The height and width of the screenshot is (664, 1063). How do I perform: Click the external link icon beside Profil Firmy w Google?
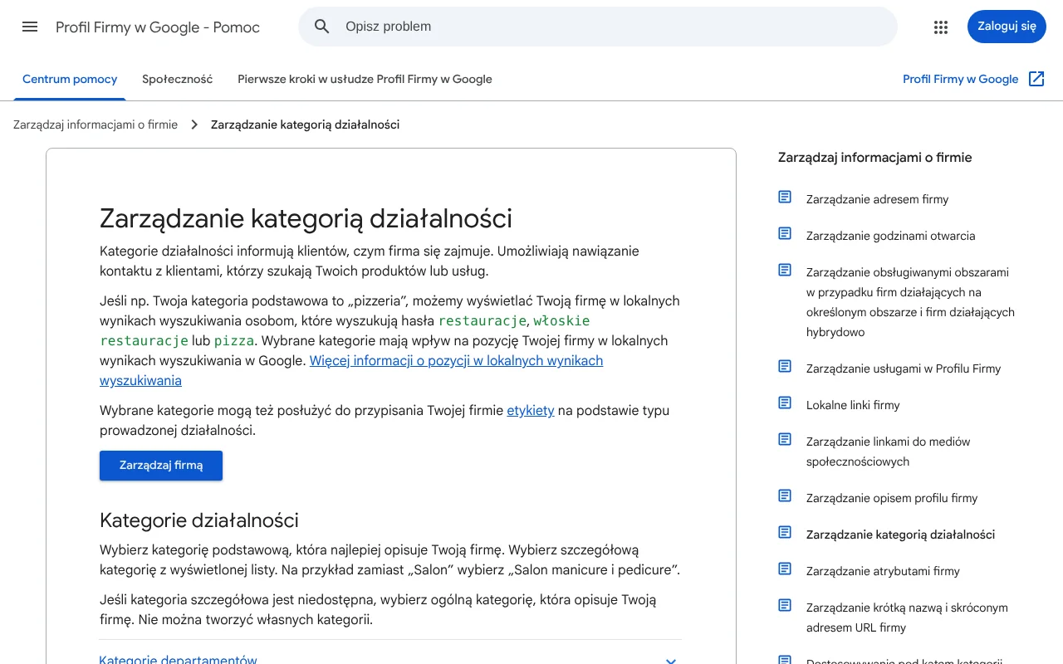1036,79
